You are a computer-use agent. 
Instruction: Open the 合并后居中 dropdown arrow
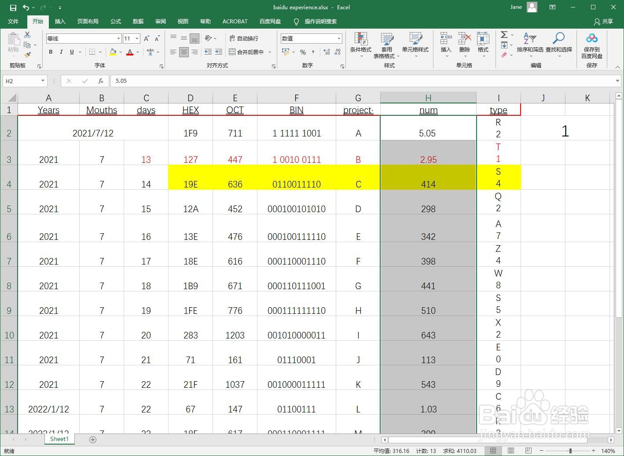point(270,52)
